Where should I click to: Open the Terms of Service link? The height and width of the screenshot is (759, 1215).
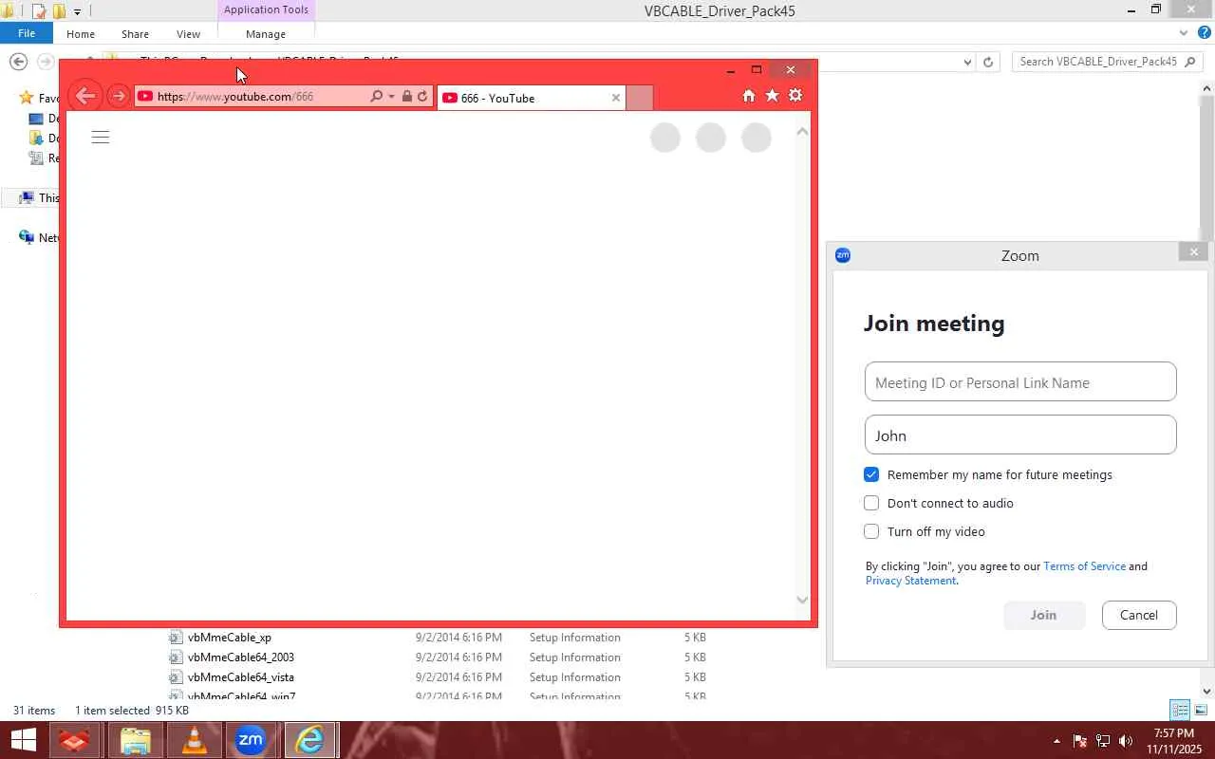[1084, 566]
